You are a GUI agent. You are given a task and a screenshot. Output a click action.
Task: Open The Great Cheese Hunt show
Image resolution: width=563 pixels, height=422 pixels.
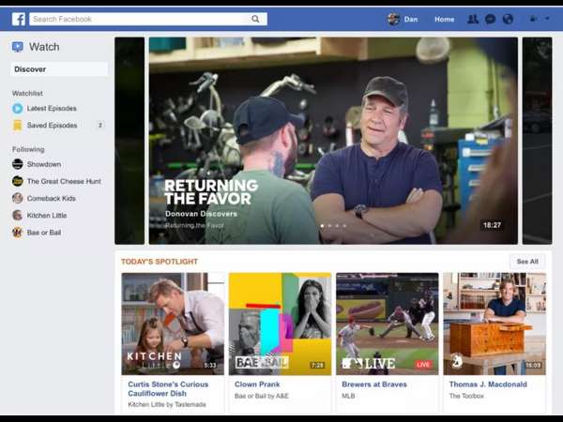[x=62, y=182]
